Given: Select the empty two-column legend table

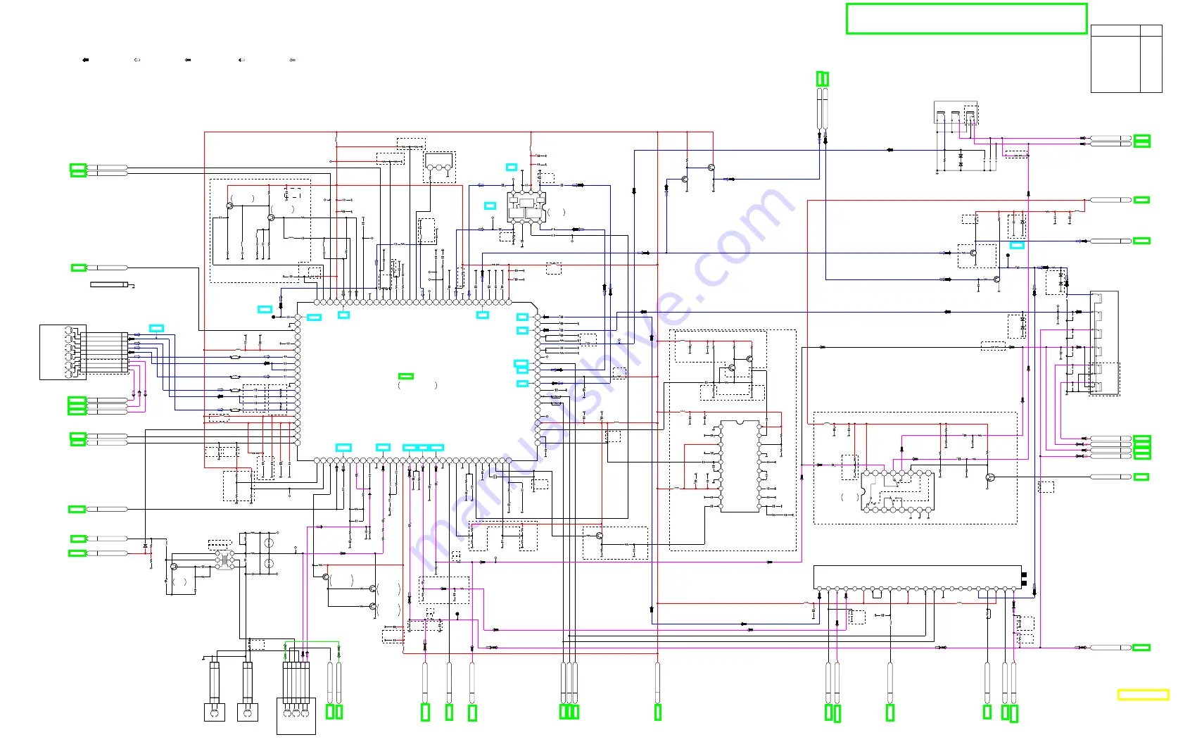Looking at the screenshot, I should click(1126, 59).
